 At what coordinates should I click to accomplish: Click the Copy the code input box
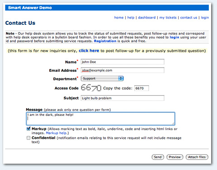click(142, 88)
